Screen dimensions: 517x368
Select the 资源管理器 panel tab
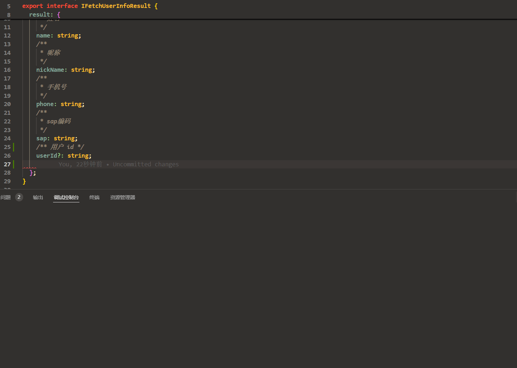pos(122,197)
